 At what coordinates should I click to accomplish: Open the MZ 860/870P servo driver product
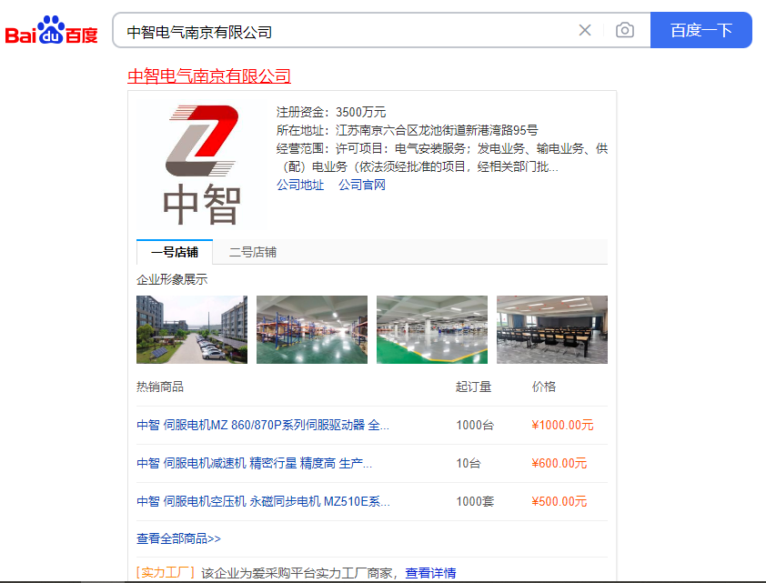point(263,426)
